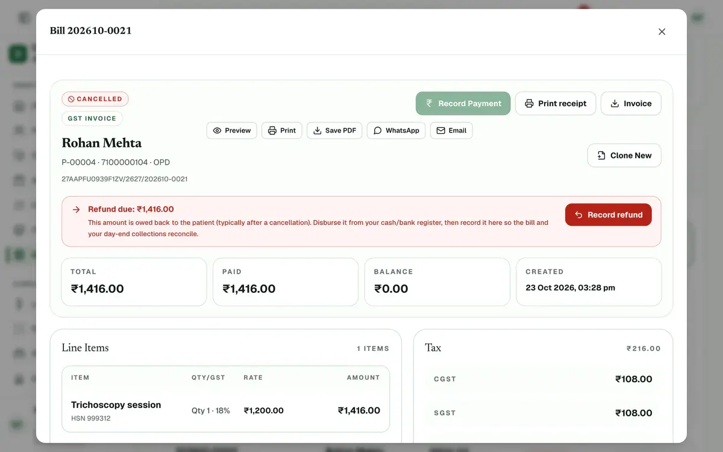The width and height of the screenshot is (723, 452).
Task: Share the bill via WhatsApp
Action: coord(396,131)
